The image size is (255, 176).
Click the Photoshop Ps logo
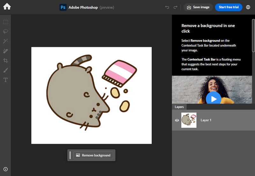point(63,7)
